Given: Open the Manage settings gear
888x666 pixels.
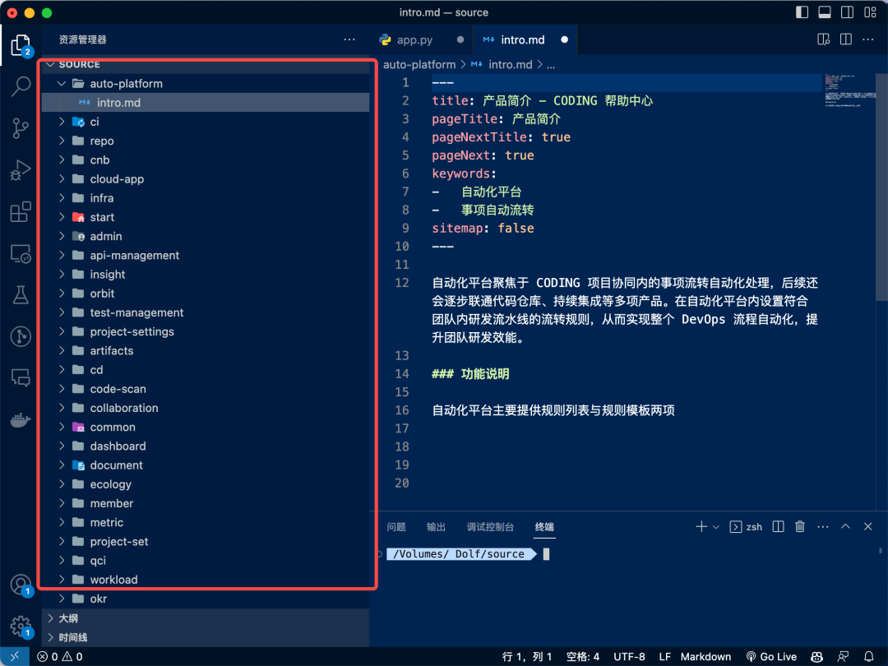Looking at the screenshot, I should pos(21,627).
